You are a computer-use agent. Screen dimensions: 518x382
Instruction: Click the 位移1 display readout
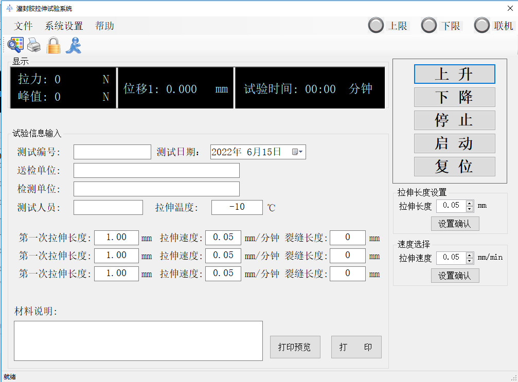[175, 88]
